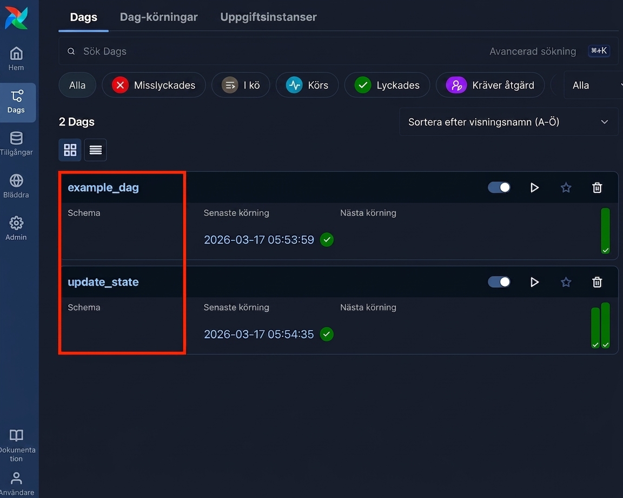Open Admin gear menu

click(16, 228)
